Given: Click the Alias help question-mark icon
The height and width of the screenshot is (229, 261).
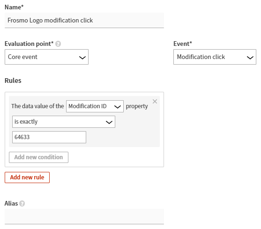Looking at the screenshot, I should point(22,204).
